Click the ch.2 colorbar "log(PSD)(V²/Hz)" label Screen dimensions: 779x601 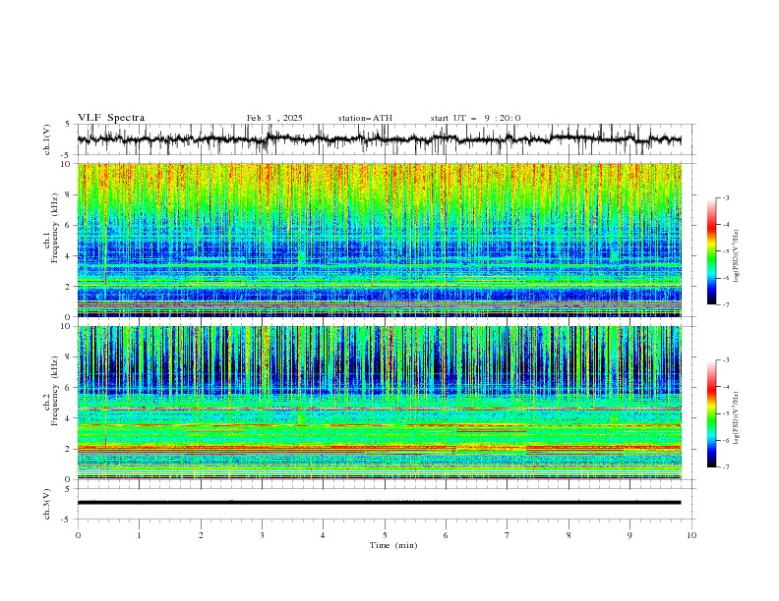pyautogui.click(x=736, y=417)
